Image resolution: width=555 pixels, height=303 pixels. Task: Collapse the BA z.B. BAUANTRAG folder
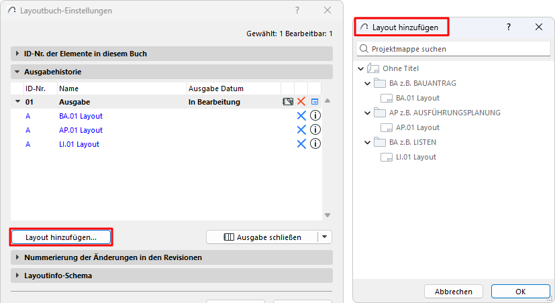(367, 83)
